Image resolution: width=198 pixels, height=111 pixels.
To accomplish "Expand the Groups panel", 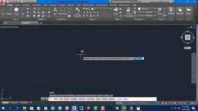I will pyautogui.click(x=161, y=19).
